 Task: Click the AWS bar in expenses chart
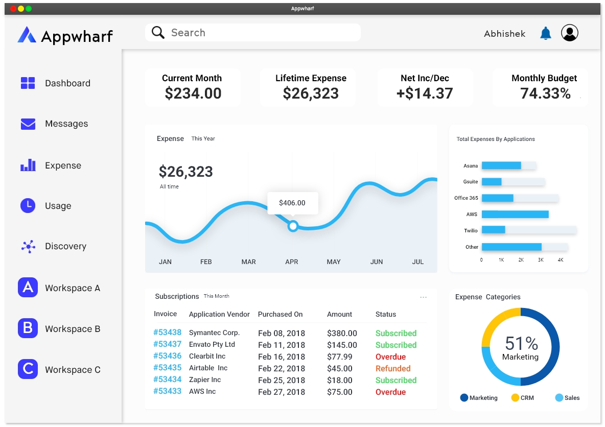(x=515, y=214)
